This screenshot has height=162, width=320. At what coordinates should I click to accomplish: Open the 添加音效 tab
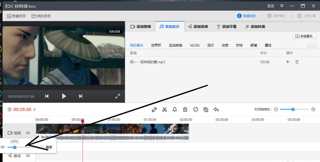[x=198, y=27]
